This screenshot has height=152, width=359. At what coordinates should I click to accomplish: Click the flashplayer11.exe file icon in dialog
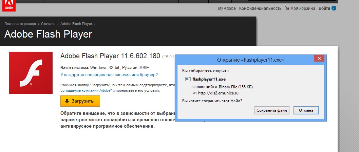188,79
